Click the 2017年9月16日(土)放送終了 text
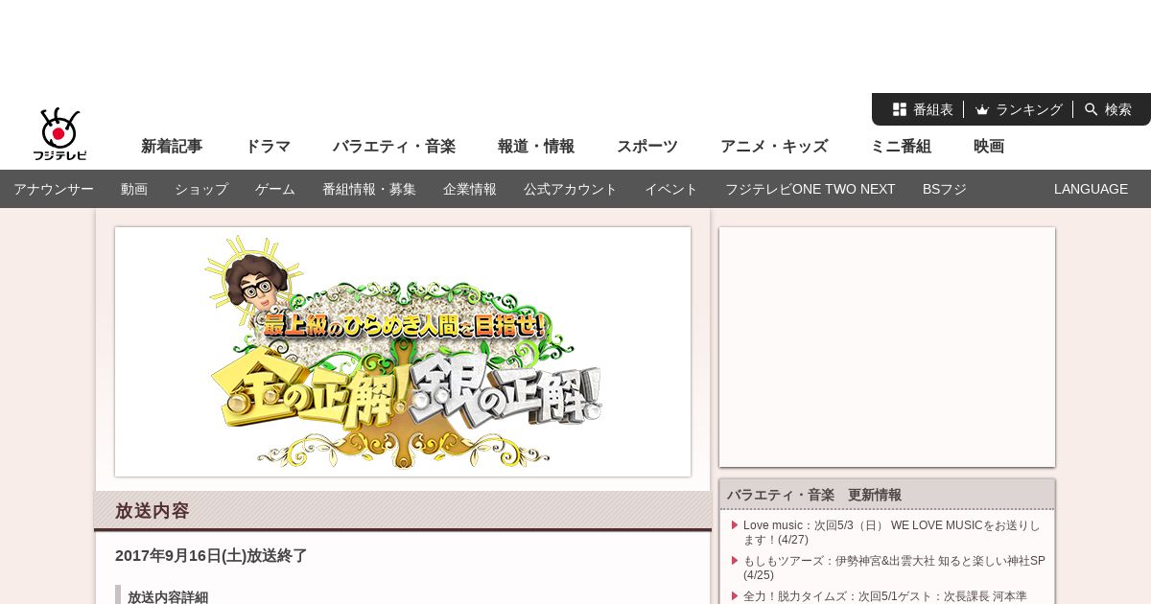Viewport: 1151px width, 604px height. [x=211, y=556]
